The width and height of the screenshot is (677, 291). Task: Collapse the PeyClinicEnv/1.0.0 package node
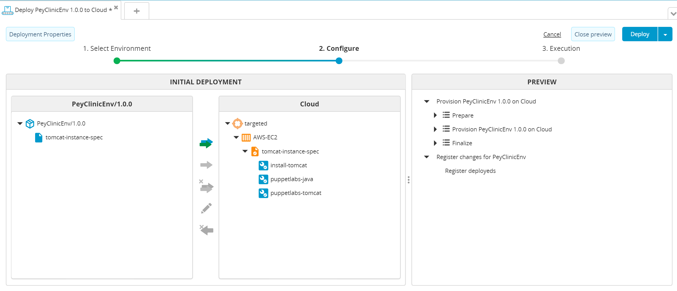coord(20,123)
